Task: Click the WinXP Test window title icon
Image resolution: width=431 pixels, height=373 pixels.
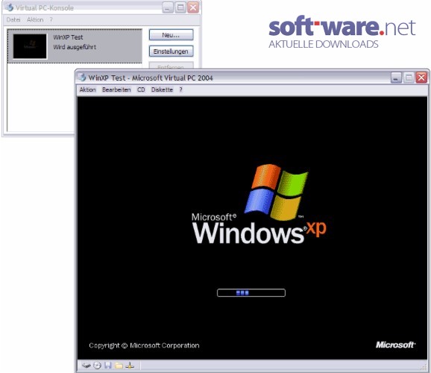Action: [82, 78]
